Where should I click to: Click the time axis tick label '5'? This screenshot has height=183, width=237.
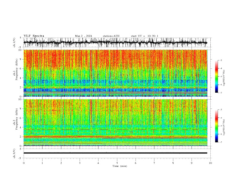[x=117, y=163]
